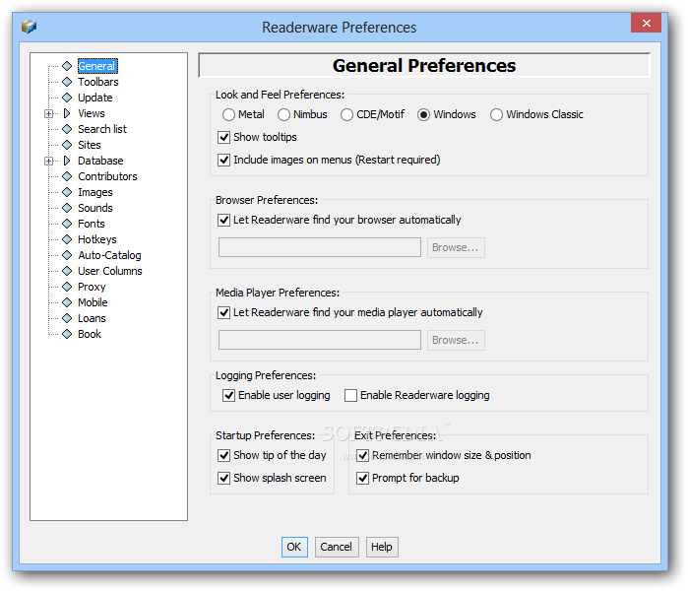Click the diamond icon beside Loans
Screen dimensions: 688x591
tap(67, 318)
